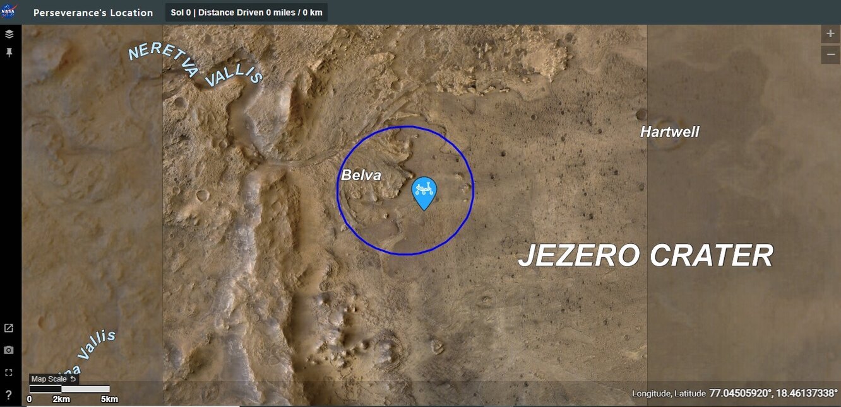Take a snapshot with the camera icon
This screenshot has height=407, width=841.
click(x=9, y=350)
